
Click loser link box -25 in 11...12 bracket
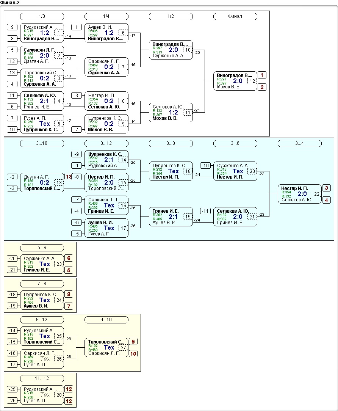click(12, 389)
